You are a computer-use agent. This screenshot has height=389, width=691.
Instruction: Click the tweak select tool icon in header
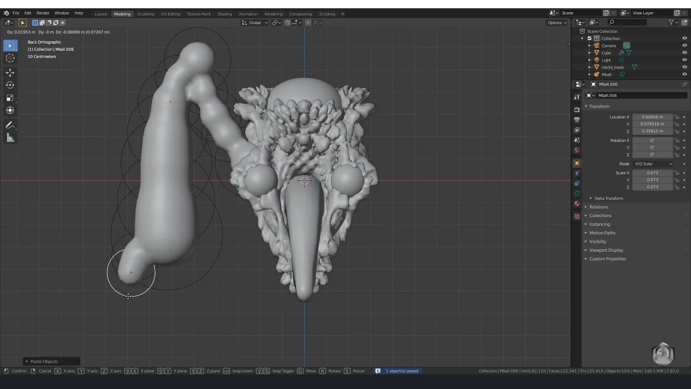(x=22, y=23)
